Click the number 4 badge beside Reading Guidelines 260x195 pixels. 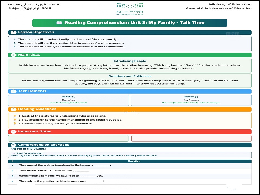(x=14, y=109)
